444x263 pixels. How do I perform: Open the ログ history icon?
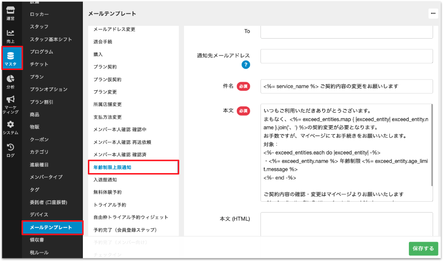(10, 150)
